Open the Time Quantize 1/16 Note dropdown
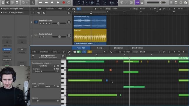 pos(44,66)
